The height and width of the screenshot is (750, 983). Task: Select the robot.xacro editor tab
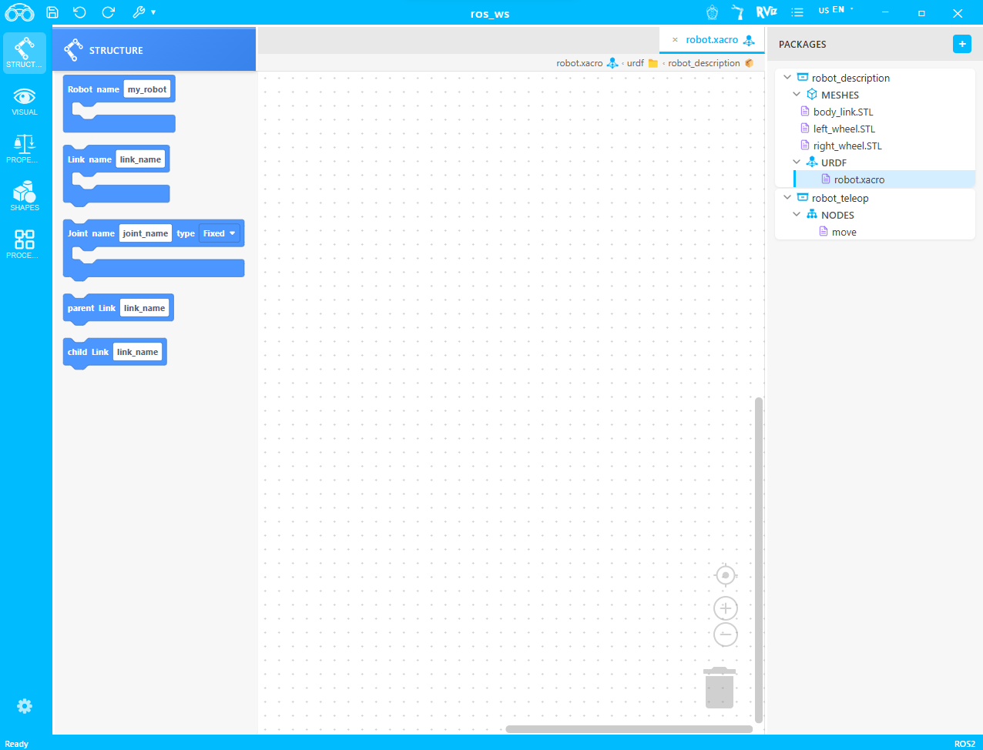[x=710, y=39]
